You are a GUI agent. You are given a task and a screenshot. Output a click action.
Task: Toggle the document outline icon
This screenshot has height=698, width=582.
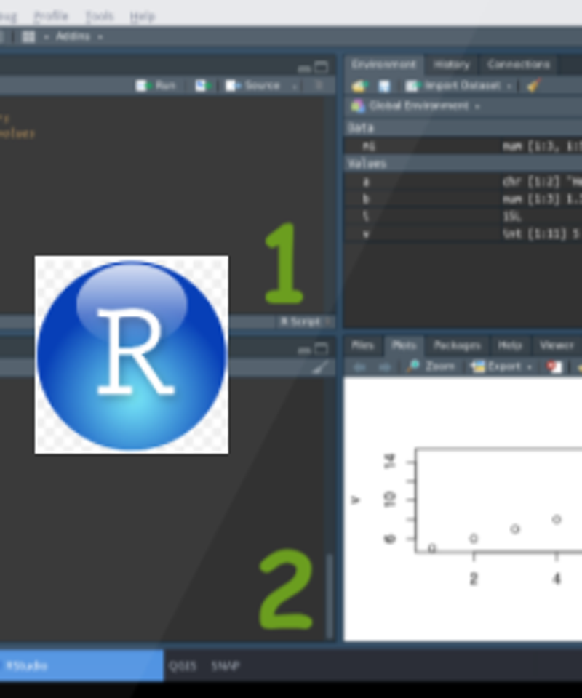coord(319,86)
